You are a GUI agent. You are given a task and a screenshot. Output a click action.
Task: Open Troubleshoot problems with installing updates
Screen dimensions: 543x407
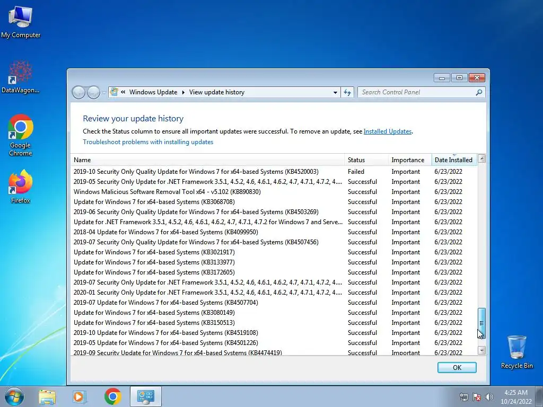click(x=148, y=142)
